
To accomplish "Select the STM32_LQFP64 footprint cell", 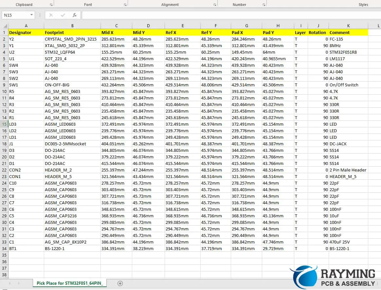I will pyautogui.click(x=72, y=52).
